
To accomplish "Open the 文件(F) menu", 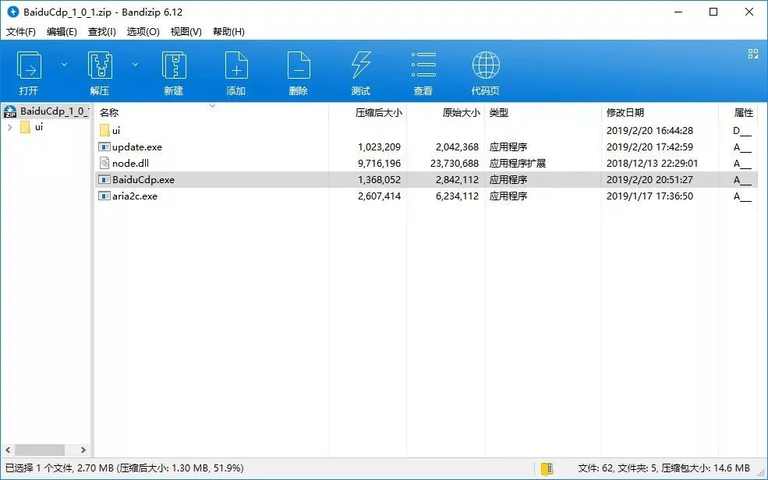I will [x=20, y=32].
